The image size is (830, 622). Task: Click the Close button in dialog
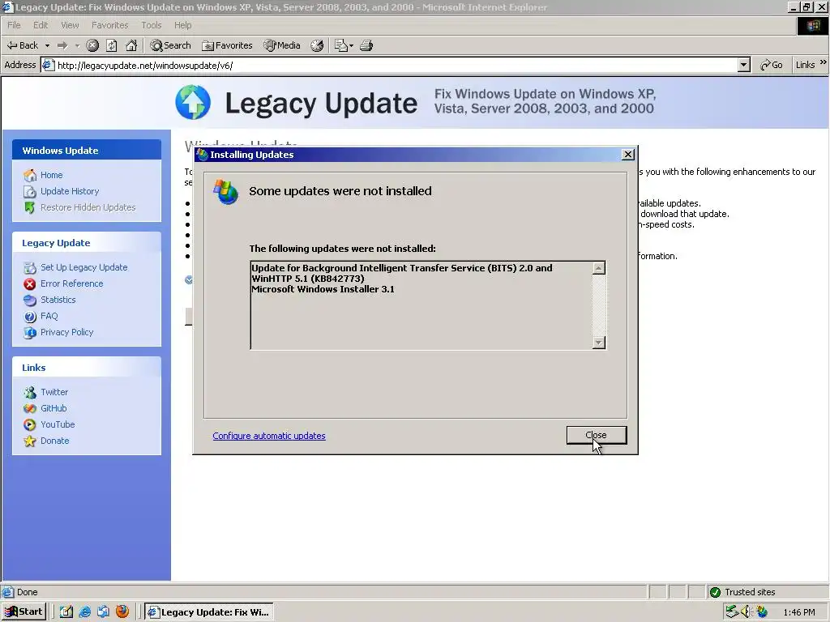(597, 435)
